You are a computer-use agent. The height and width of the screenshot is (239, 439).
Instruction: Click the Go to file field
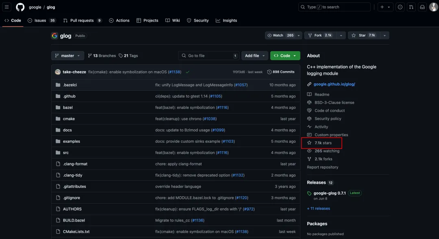(209, 56)
